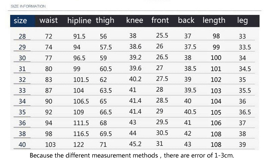Click the measurement error note text
The image size is (268, 165).
click(132, 155)
